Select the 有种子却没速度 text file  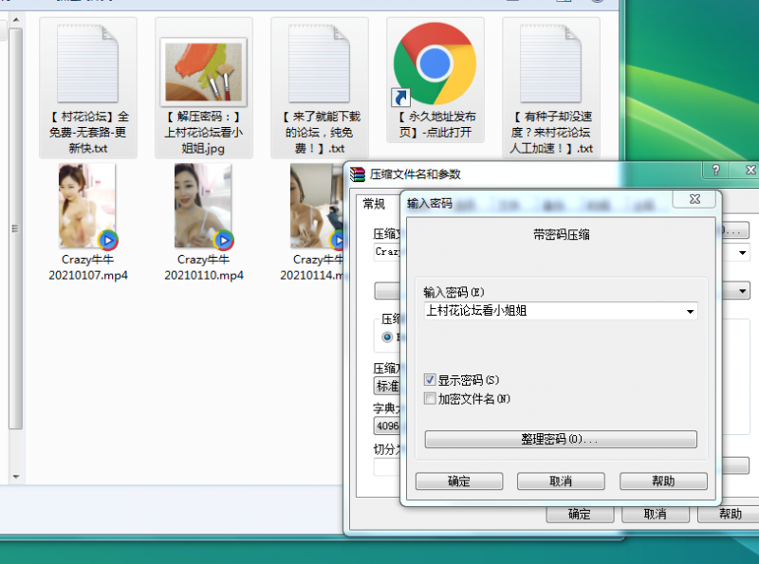click(x=551, y=87)
